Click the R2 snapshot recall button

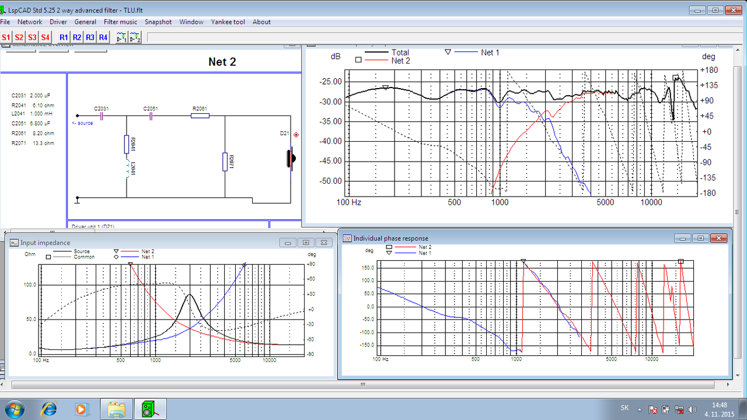click(x=77, y=37)
